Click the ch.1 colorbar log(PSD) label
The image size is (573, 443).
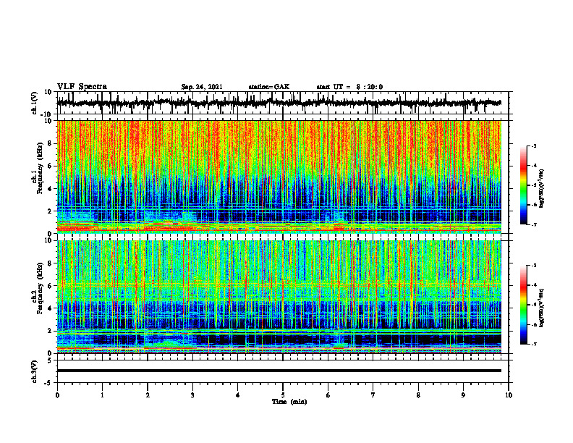click(x=542, y=189)
